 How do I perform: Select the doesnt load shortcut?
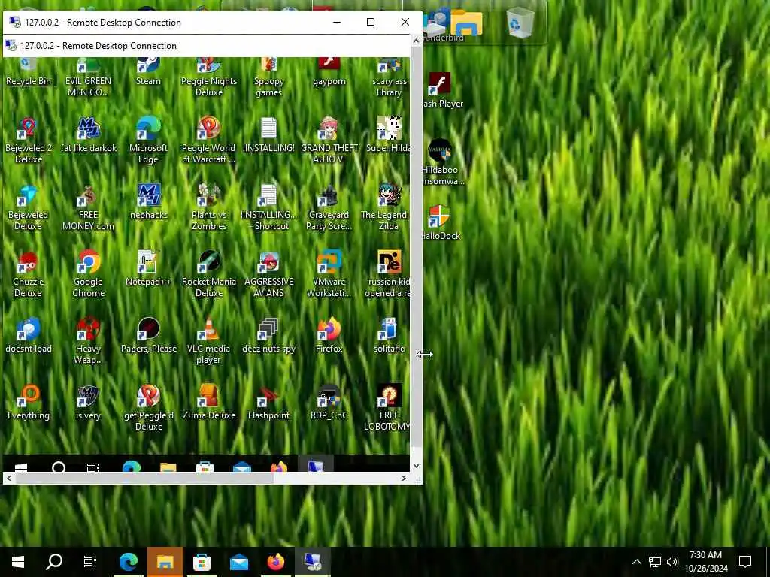coord(28,336)
